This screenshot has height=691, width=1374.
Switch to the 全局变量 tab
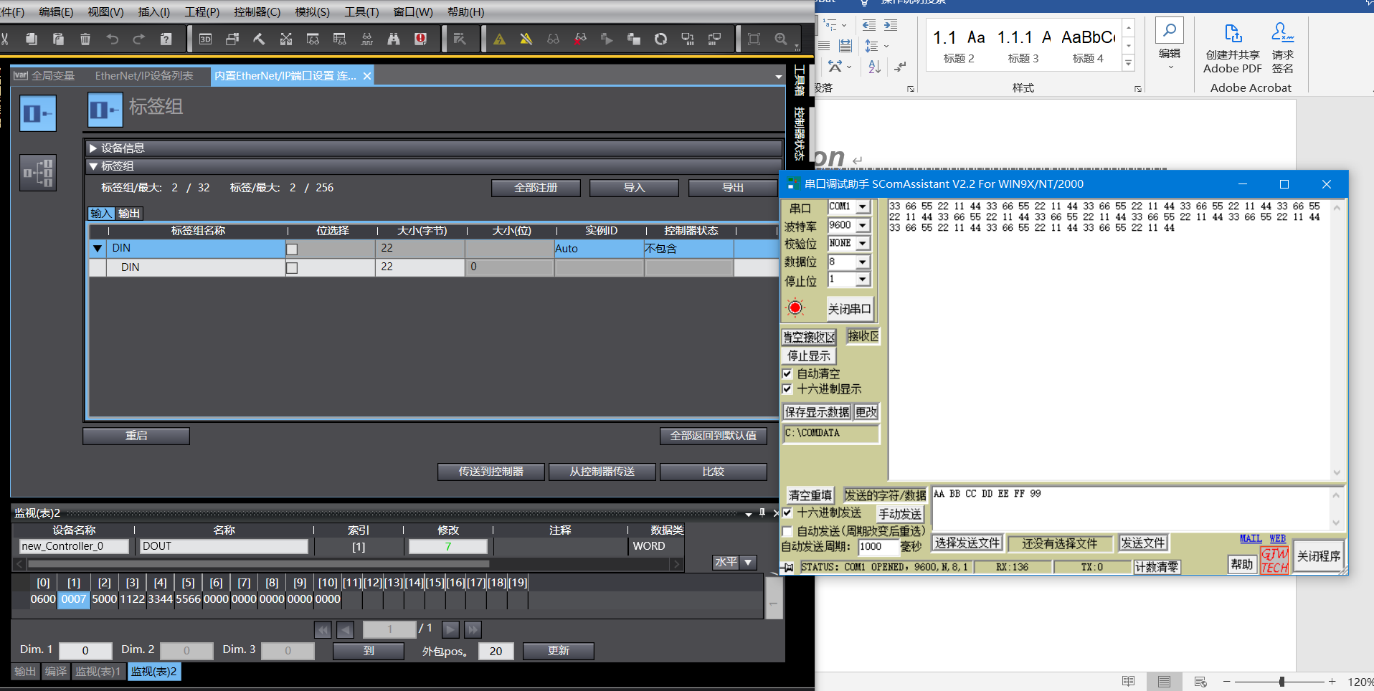(44, 75)
